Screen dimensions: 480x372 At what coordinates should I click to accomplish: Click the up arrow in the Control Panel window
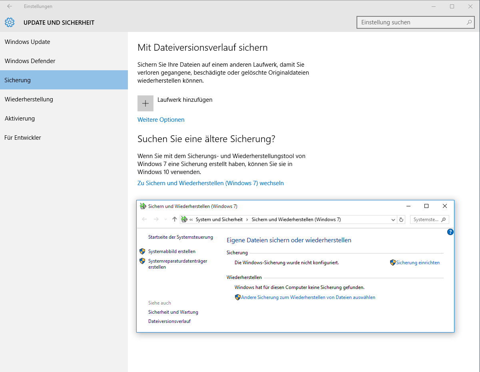click(x=174, y=219)
